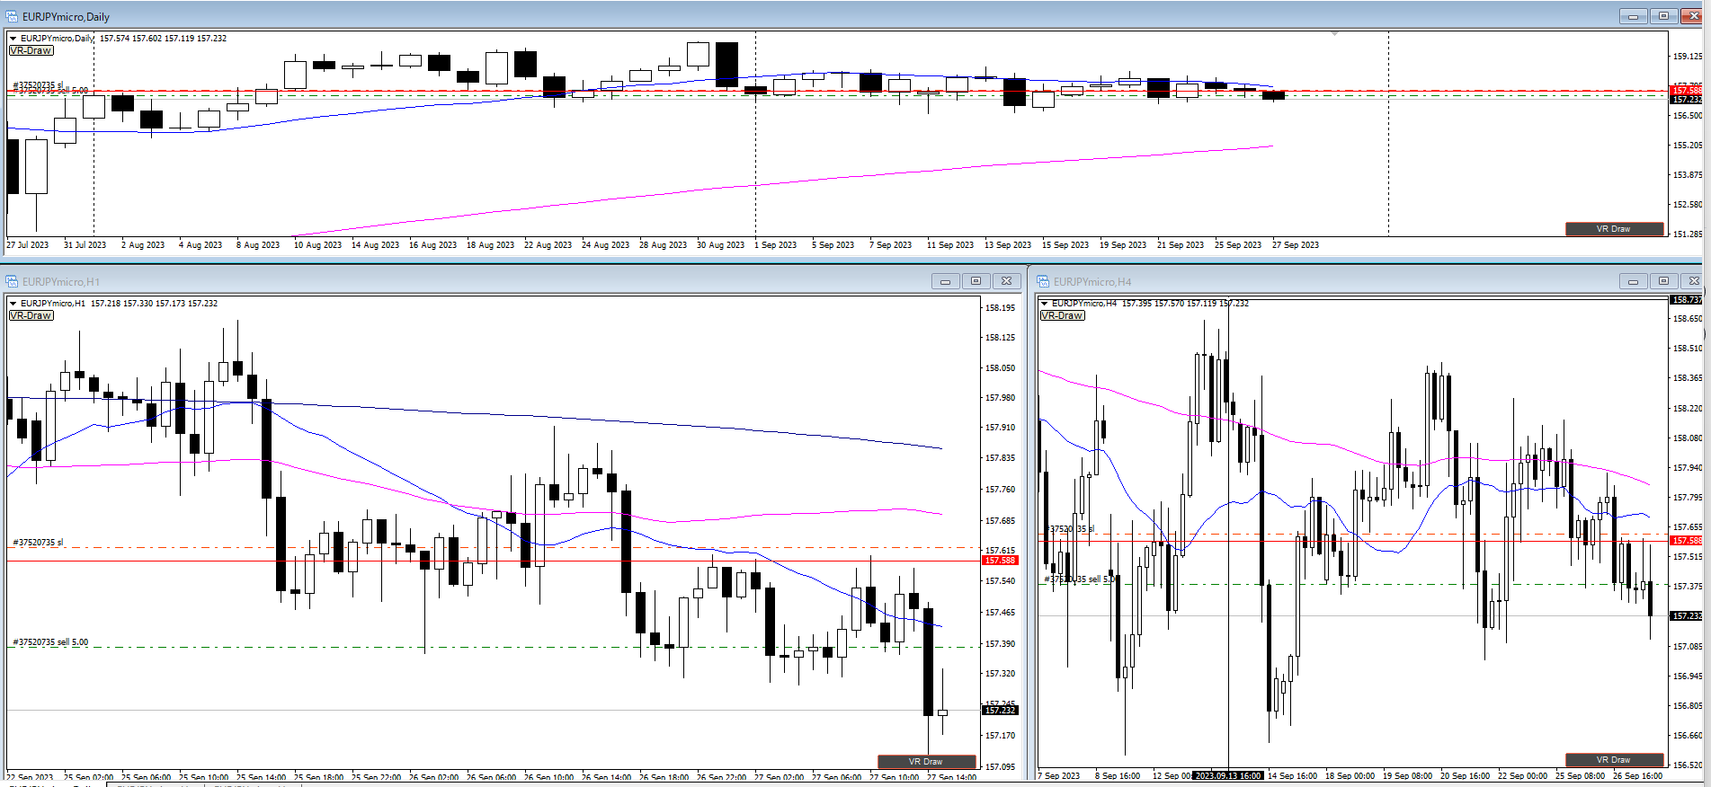
Task: Click the EURJPYmicro,Daily title bar text
Action: (66, 16)
